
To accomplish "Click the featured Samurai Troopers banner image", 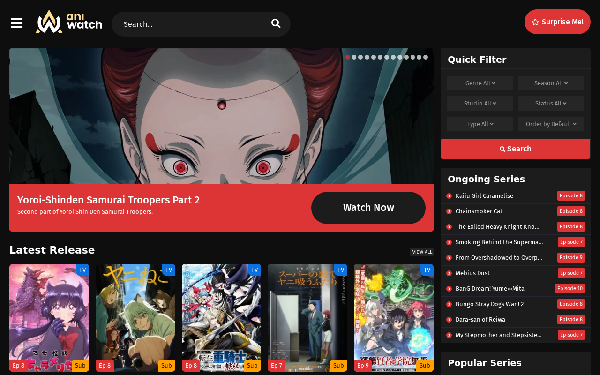I will click(221, 116).
